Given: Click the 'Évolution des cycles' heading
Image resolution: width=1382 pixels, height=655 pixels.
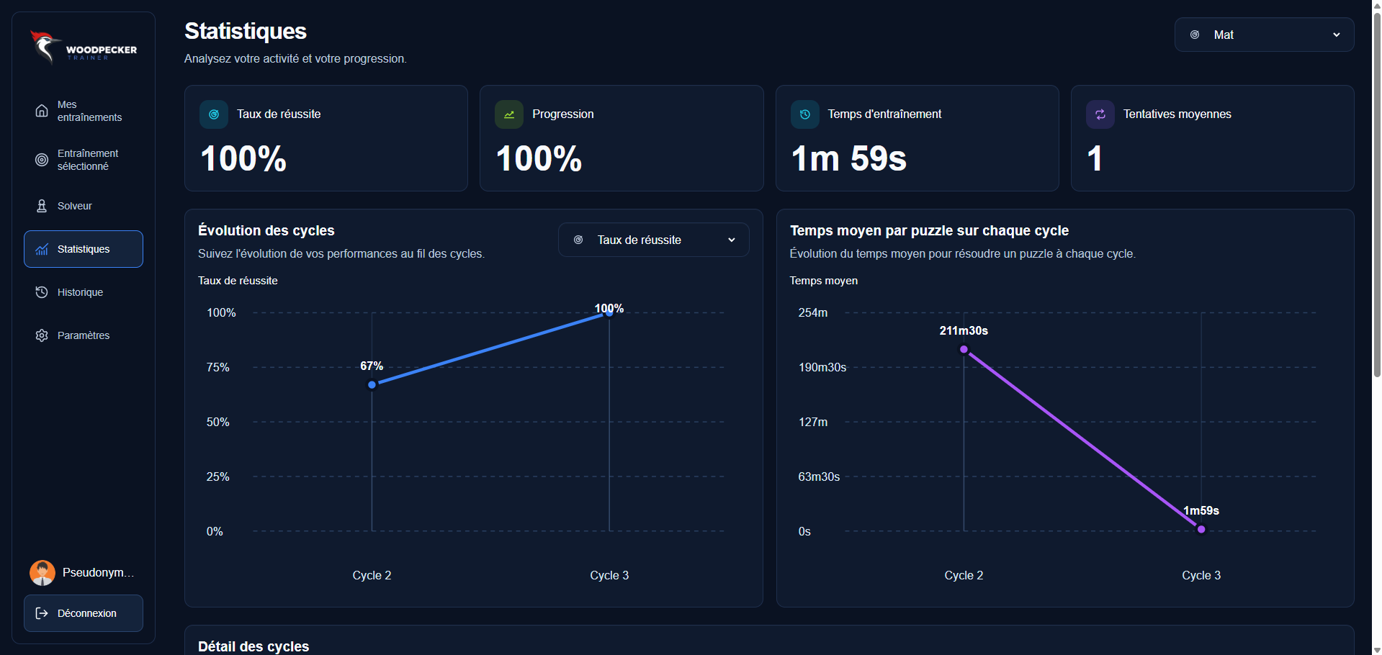Looking at the screenshot, I should (266, 230).
